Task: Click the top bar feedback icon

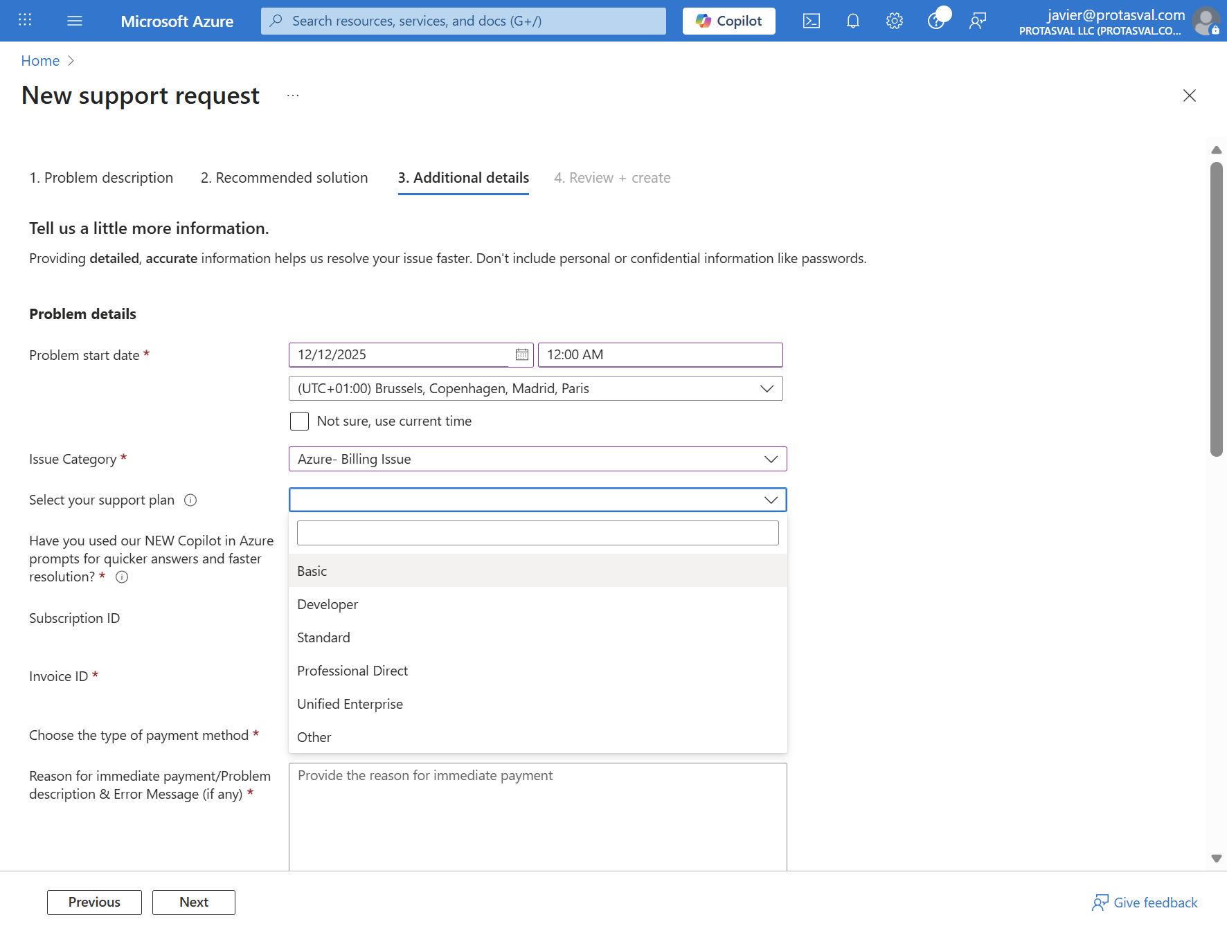Action: coord(978,21)
